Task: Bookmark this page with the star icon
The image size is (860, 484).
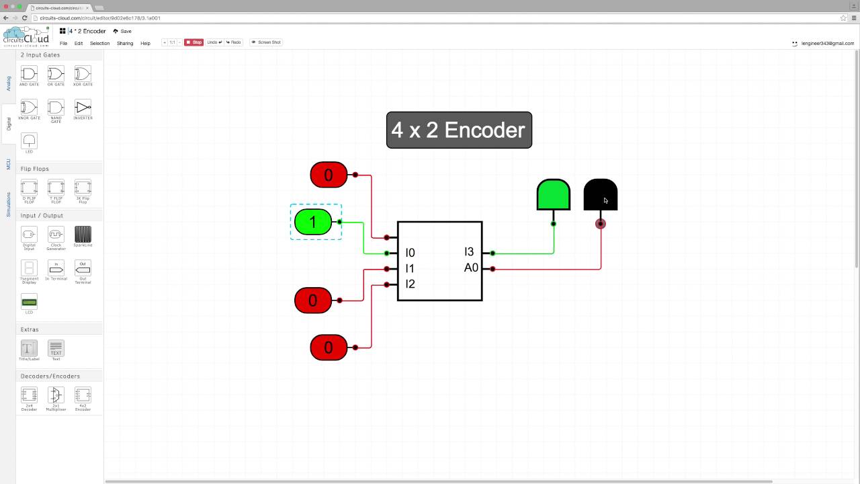Action: pos(843,18)
